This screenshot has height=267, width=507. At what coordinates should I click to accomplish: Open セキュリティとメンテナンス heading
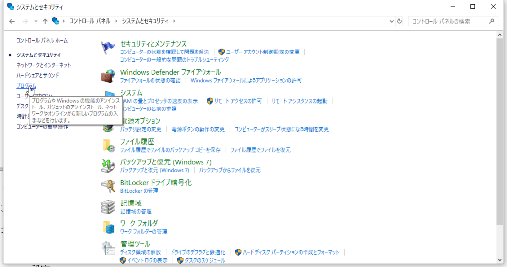pyautogui.click(x=153, y=44)
